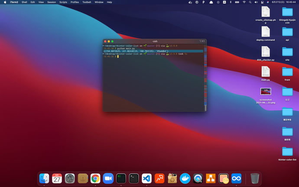Viewport: 299px width, 187px height.
Task: Click the input source 'A' menu bar icon
Action: [224, 2]
